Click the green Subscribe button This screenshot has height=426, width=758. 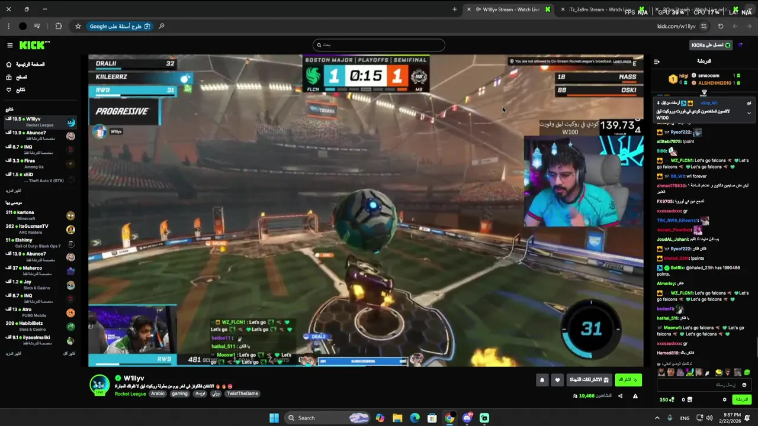pyautogui.click(x=628, y=380)
